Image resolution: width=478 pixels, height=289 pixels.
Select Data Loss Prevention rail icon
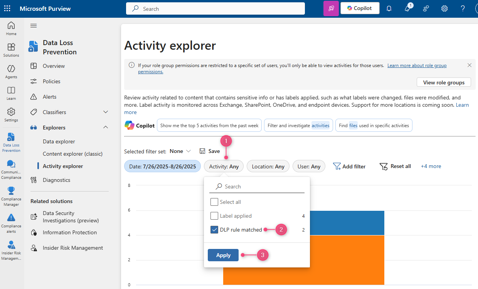11,142
